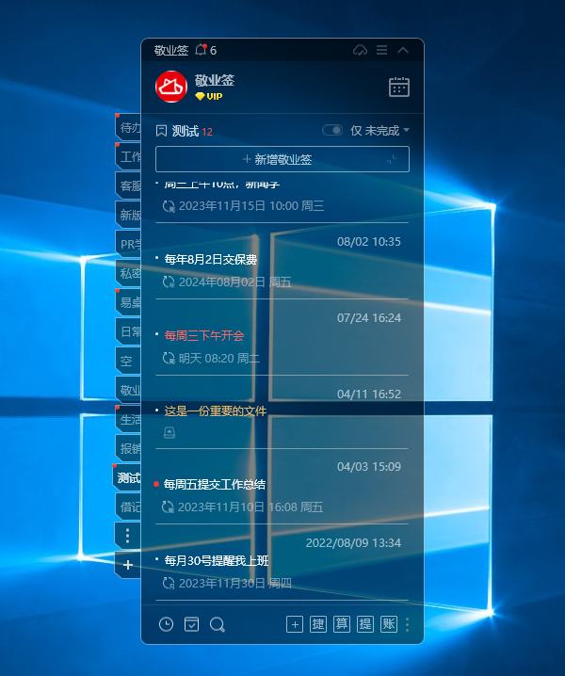Open the note 这是一份重要的文件
565x676 pixels.
(216, 411)
